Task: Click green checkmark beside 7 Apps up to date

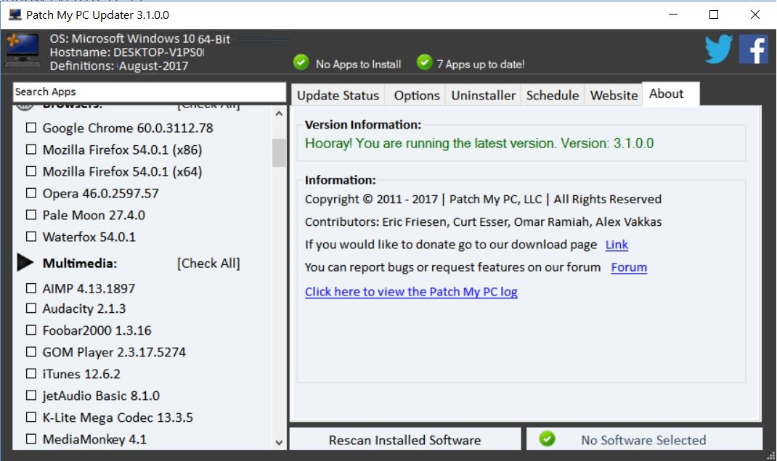Action: click(424, 62)
